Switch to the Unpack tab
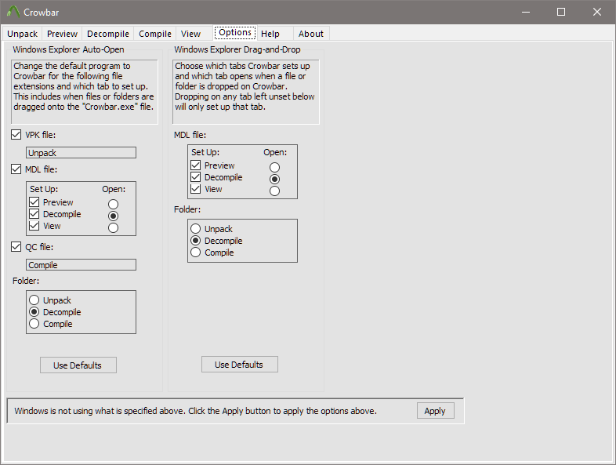616x465 pixels. point(22,34)
